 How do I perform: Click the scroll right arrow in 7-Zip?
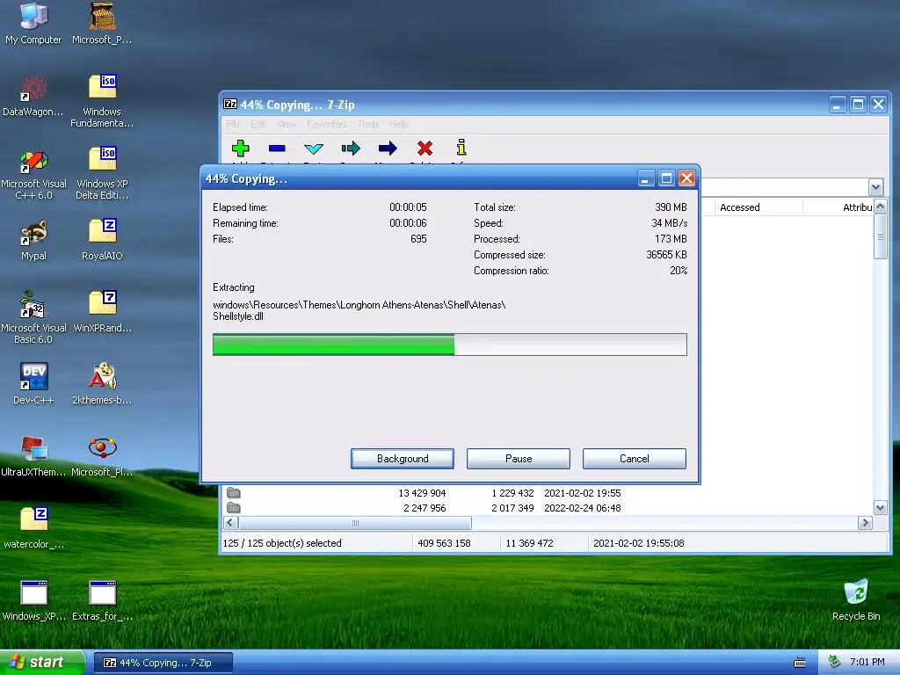[865, 523]
